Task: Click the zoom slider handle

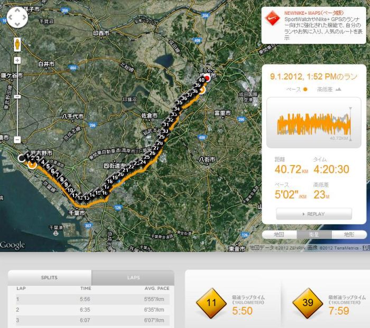Action: pyautogui.click(x=17, y=97)
